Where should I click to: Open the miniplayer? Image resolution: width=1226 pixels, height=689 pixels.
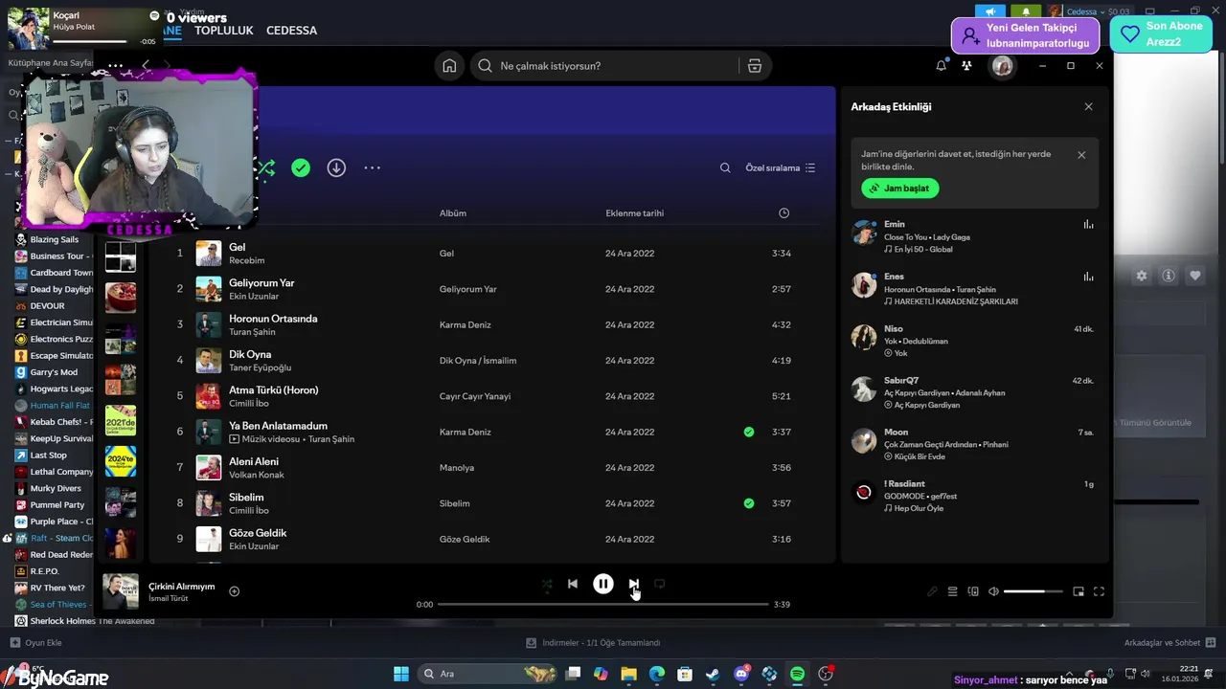(x=1078, y=591)
